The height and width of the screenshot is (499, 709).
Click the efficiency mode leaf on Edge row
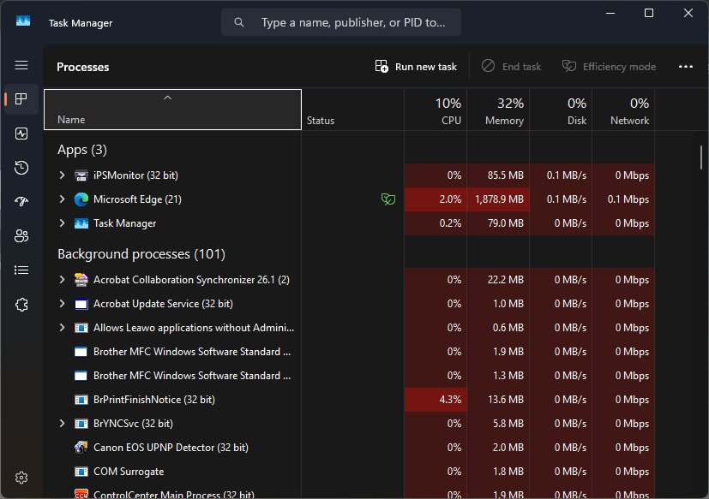388,199
